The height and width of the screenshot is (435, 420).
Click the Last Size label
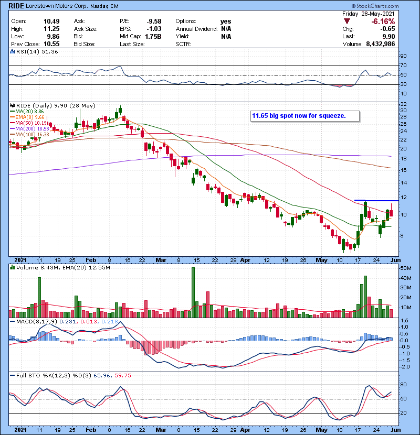tap(132, 44)
